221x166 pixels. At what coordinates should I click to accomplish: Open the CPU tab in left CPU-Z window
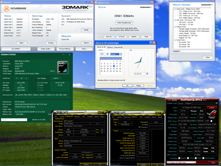coord(56,117)
